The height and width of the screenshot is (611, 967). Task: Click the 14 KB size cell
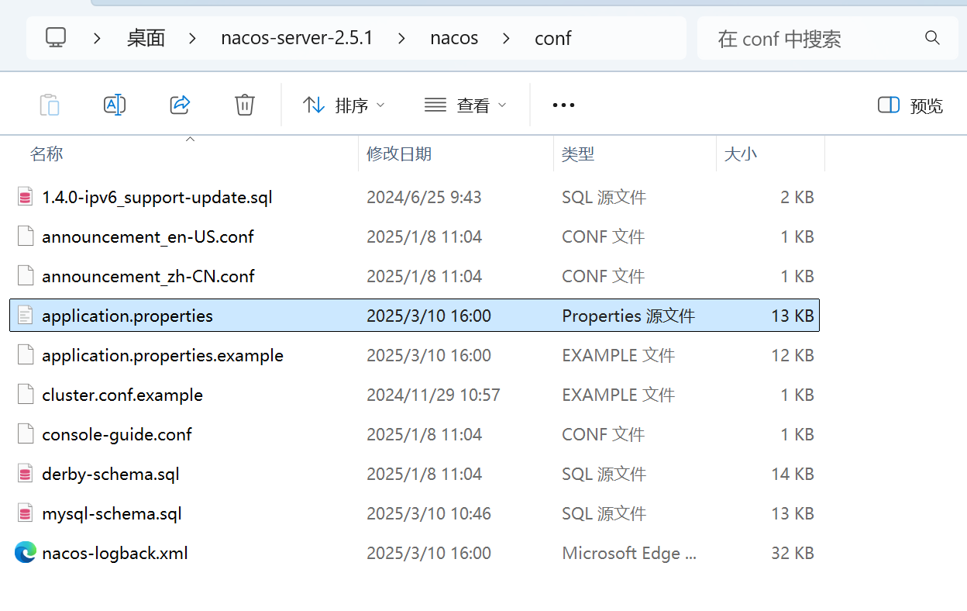click(x=793, y=474)
